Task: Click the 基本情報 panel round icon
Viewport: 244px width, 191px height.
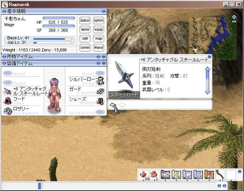Action: (4, 11)
